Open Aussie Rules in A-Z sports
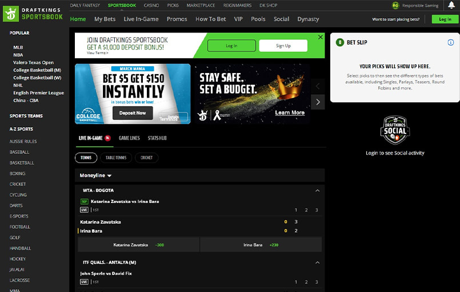Image resolution: width=460 pixels, height=292 pixels. click(x=23, y=141)
